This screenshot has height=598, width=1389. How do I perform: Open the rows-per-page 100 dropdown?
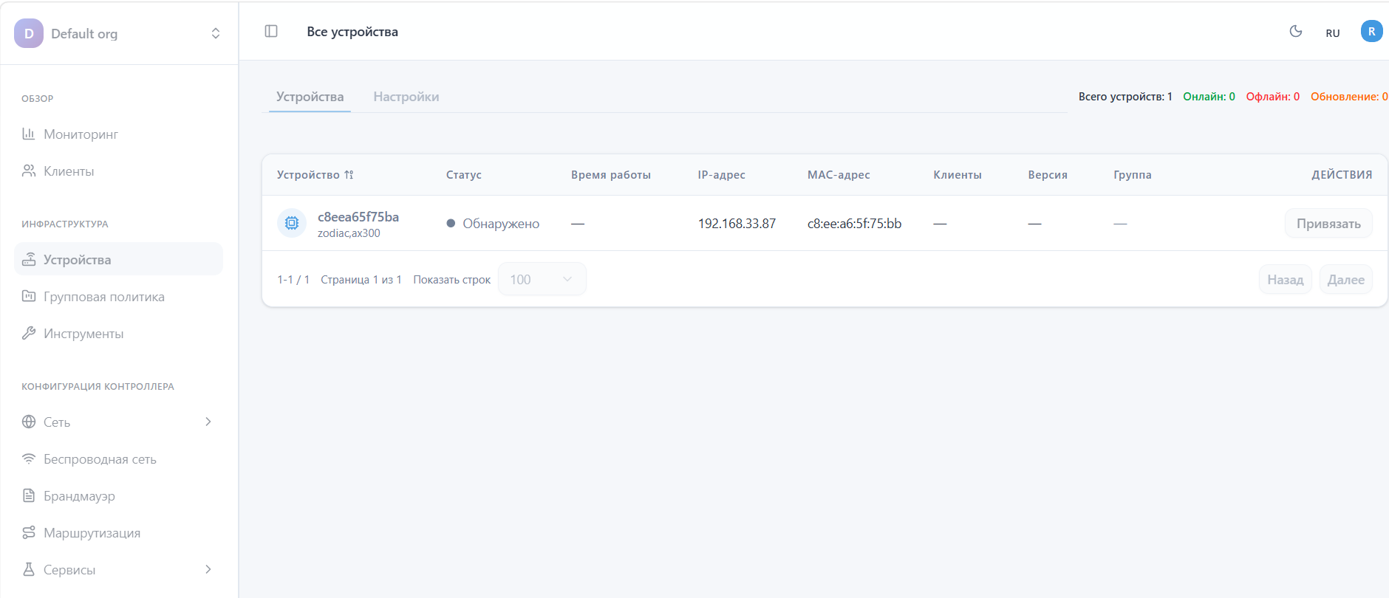pos(542,279)
